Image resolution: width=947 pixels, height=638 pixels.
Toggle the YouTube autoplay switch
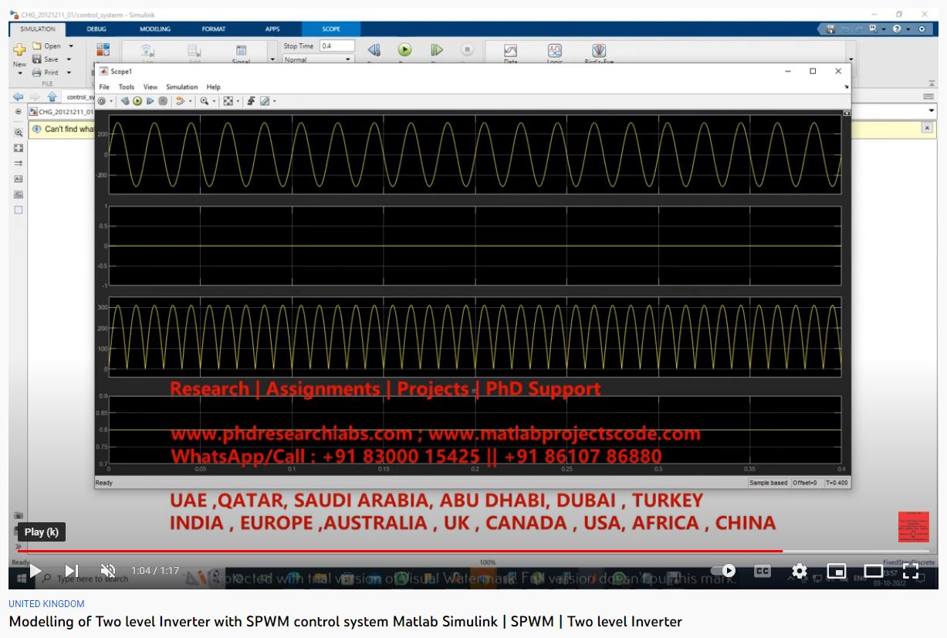pos(723,571)
